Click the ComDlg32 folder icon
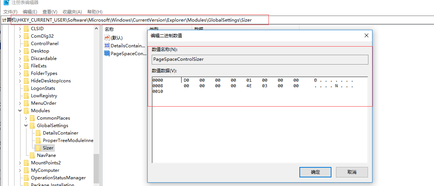 [x=26, y=36]
